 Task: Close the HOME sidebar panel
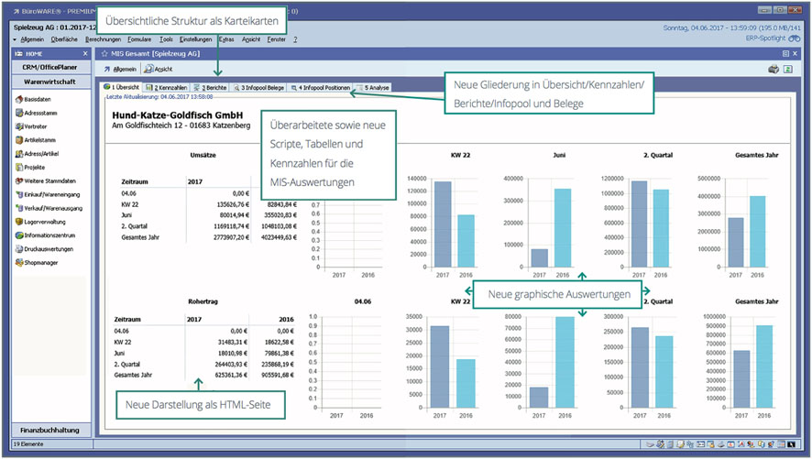pos(85,53)
